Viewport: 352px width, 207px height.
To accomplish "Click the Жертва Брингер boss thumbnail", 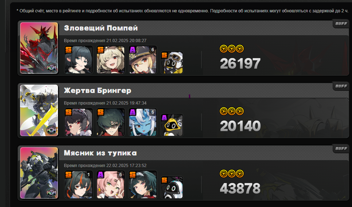I will (39, 110).
